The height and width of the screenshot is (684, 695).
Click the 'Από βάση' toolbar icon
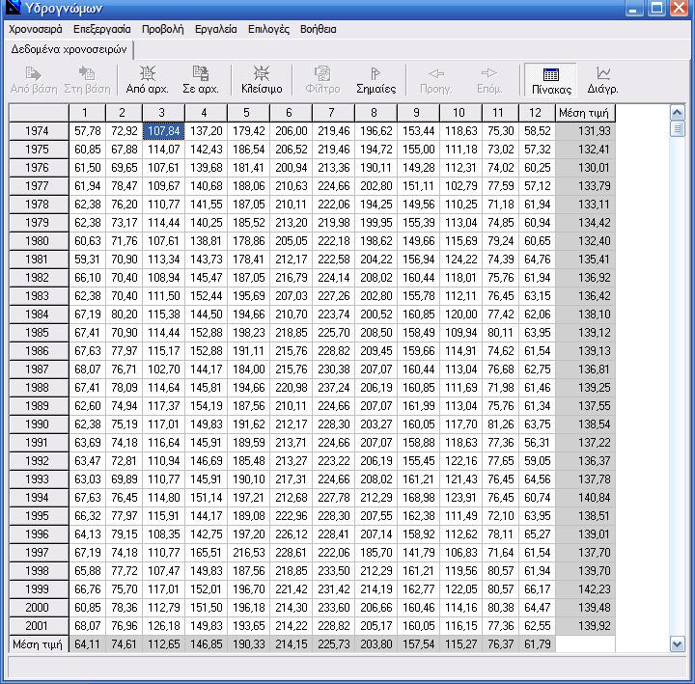pyautogui.click(x=34, y=80)
